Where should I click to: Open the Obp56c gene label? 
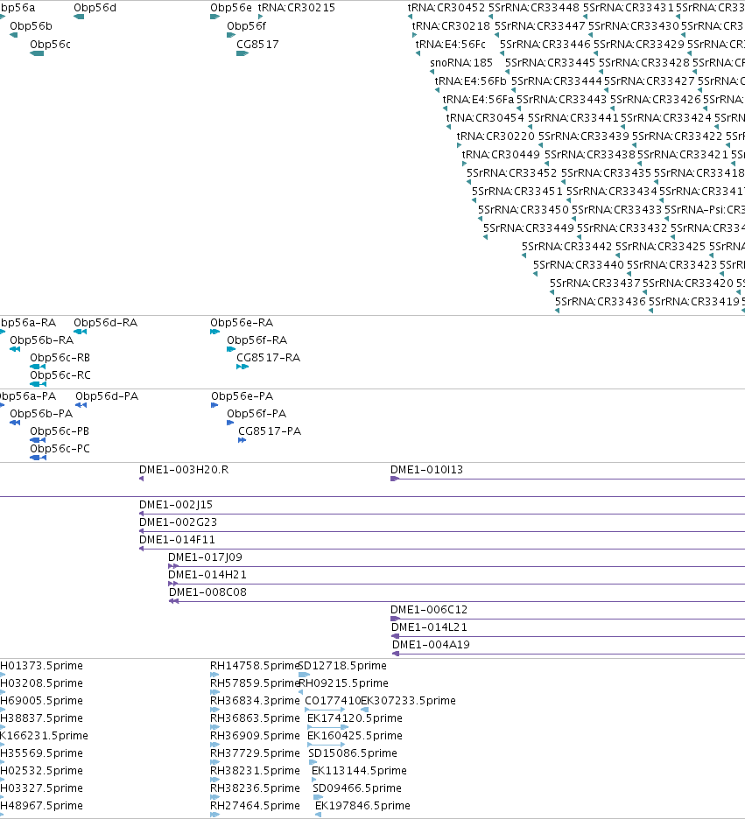(x=50, y=45)
